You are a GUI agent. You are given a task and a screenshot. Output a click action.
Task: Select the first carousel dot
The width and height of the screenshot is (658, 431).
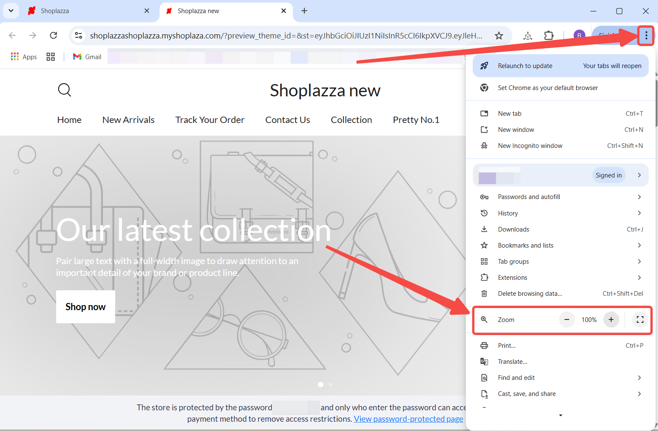pyautogui.click(x=320, y=385)
